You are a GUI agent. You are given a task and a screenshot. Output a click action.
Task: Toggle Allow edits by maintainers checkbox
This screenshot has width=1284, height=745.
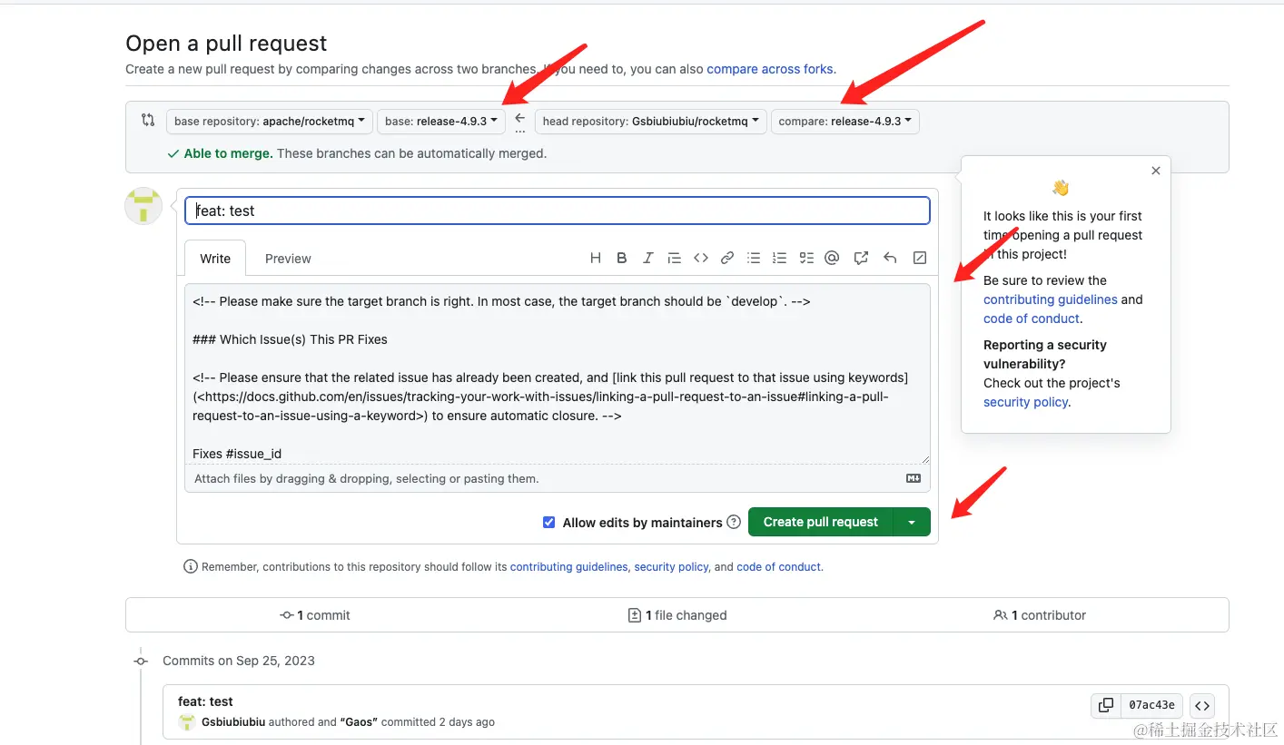[548, 522]
